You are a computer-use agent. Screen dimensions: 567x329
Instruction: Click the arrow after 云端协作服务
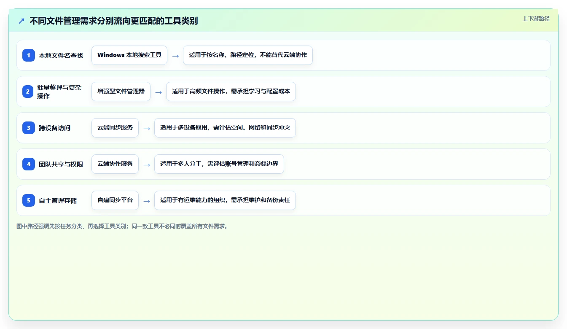click(147, 164)
